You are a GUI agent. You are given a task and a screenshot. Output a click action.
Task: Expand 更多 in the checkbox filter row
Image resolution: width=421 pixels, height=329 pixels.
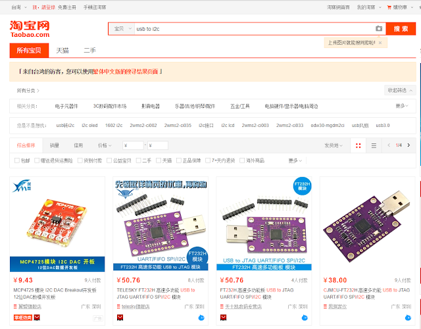click(x=295, y=161)
